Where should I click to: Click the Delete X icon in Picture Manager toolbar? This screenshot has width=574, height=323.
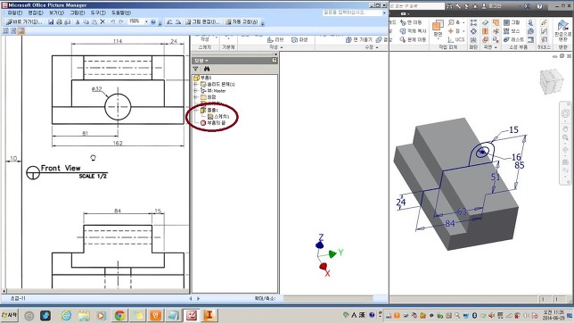tap(102, 22)
